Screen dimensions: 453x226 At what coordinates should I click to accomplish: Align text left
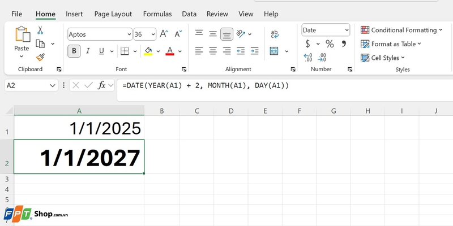point(199,51)
